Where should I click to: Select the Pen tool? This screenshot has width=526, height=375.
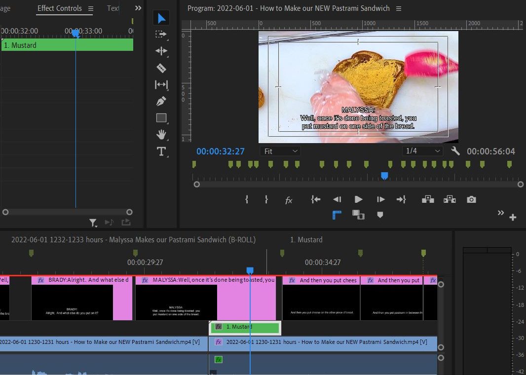[161, 101]
